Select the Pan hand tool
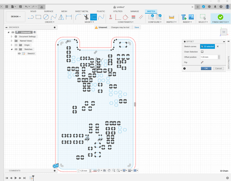 [109, 171]
